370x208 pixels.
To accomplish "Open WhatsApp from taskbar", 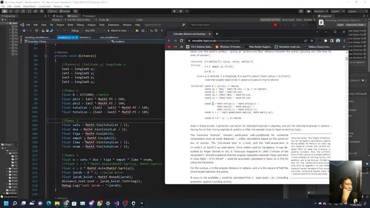I will click(99, 203).
